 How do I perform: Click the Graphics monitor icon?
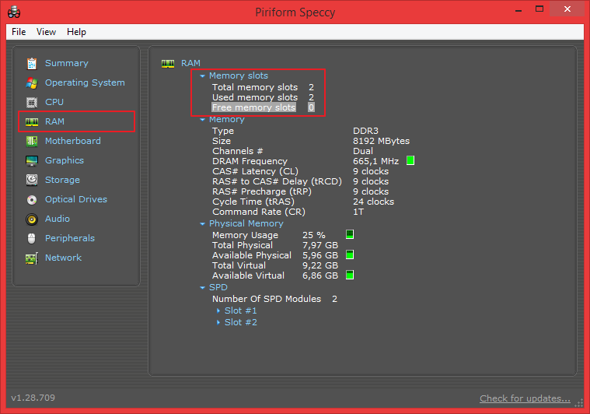pos(32,161)
